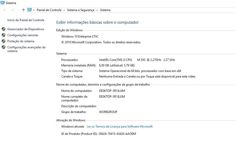Click the Edição do Windows section header
236x161 pixels.
[69, 30]
